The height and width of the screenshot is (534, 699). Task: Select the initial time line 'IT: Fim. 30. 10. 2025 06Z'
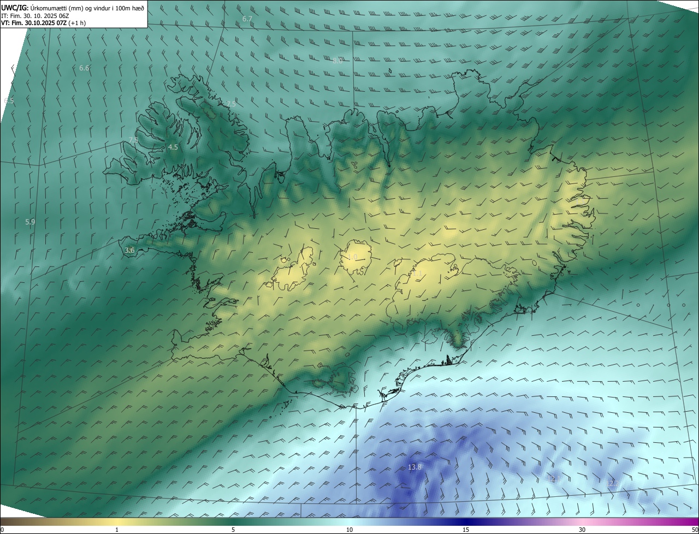click(x=35, y=16)
